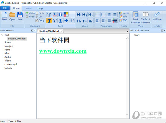Open the TOC tool
The image size is (166, 123).
(x=123, y=20)
